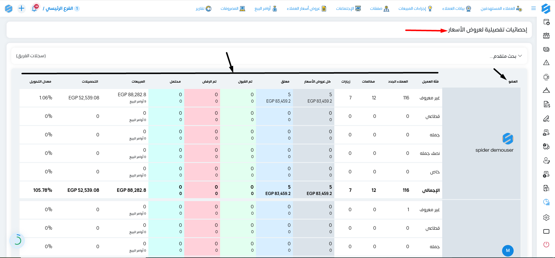
Task: Click the العملاء الجدد column header
Action: [x=398, y=81]
